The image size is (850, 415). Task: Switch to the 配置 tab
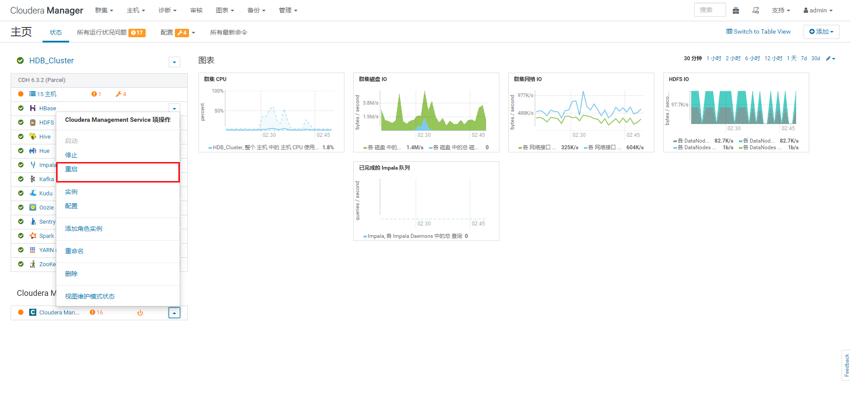[x=167, y=32]
